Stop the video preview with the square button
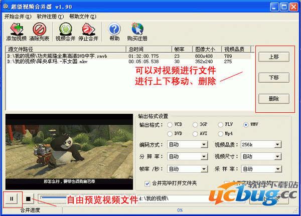Image resolution: width=301 pixels, height=216 pixels. coord(29,199)
